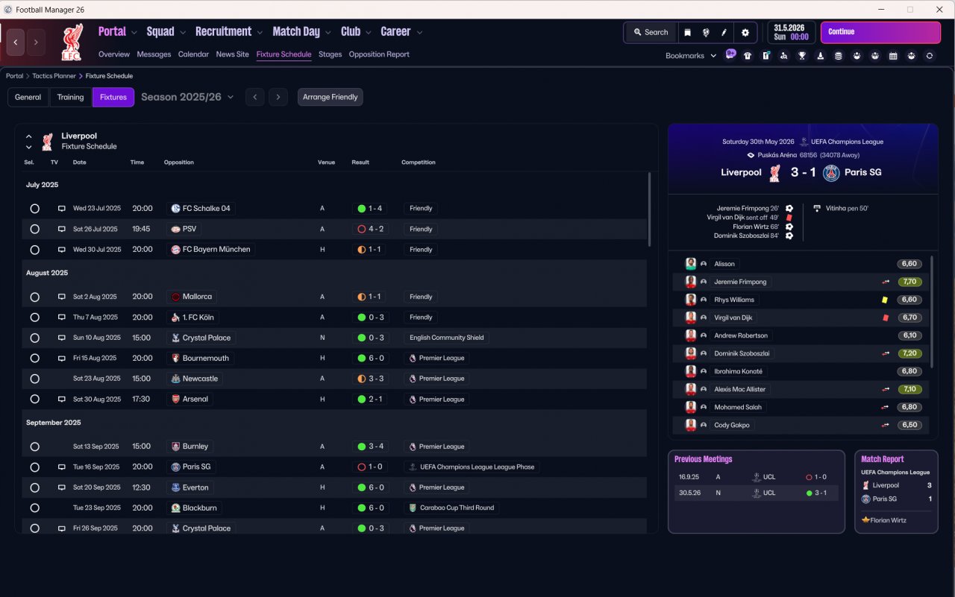This screenshot has width=955, height=597.
Task: Click the TV icon in the Arsenal row
Action: [x=62, y=399]
